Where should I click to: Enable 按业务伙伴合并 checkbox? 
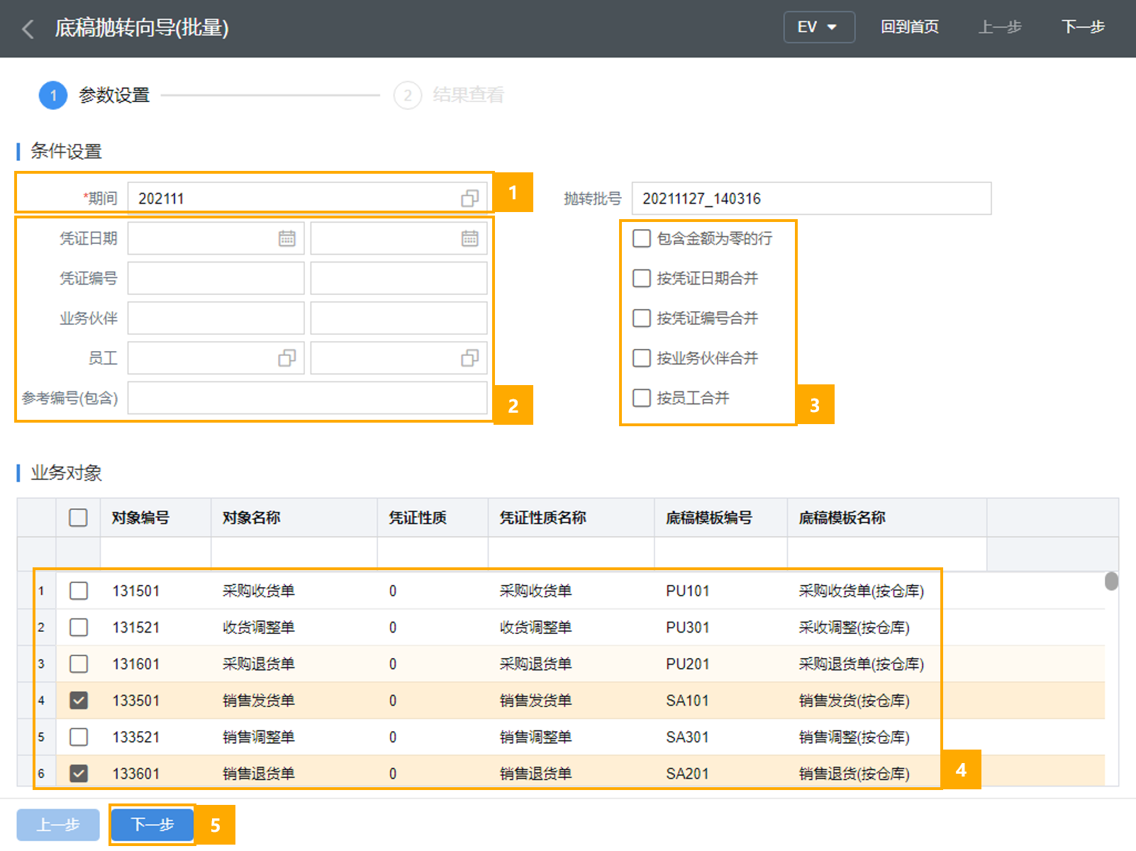tap(641, 357)
